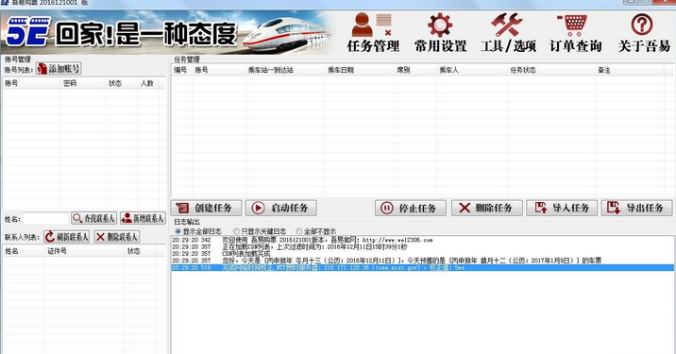The width and height of the screenshot is (676, 354).
Task: Click the 5E logo in banner
Action: 29,31
